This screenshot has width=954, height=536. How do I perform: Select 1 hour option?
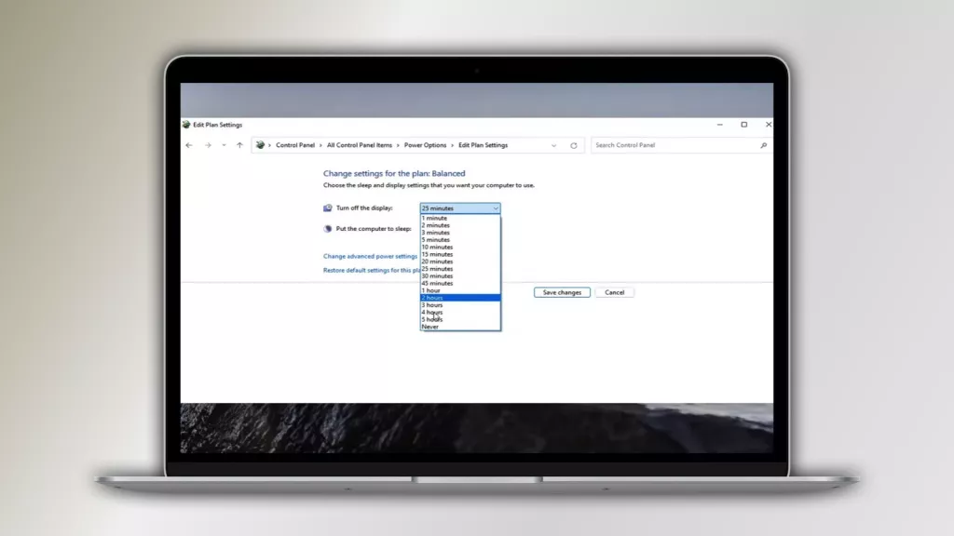(x=460, y=290)
